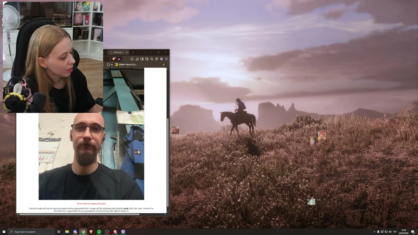Open Discord from the taskbar

pyautogui.click(x=75, y=232)
